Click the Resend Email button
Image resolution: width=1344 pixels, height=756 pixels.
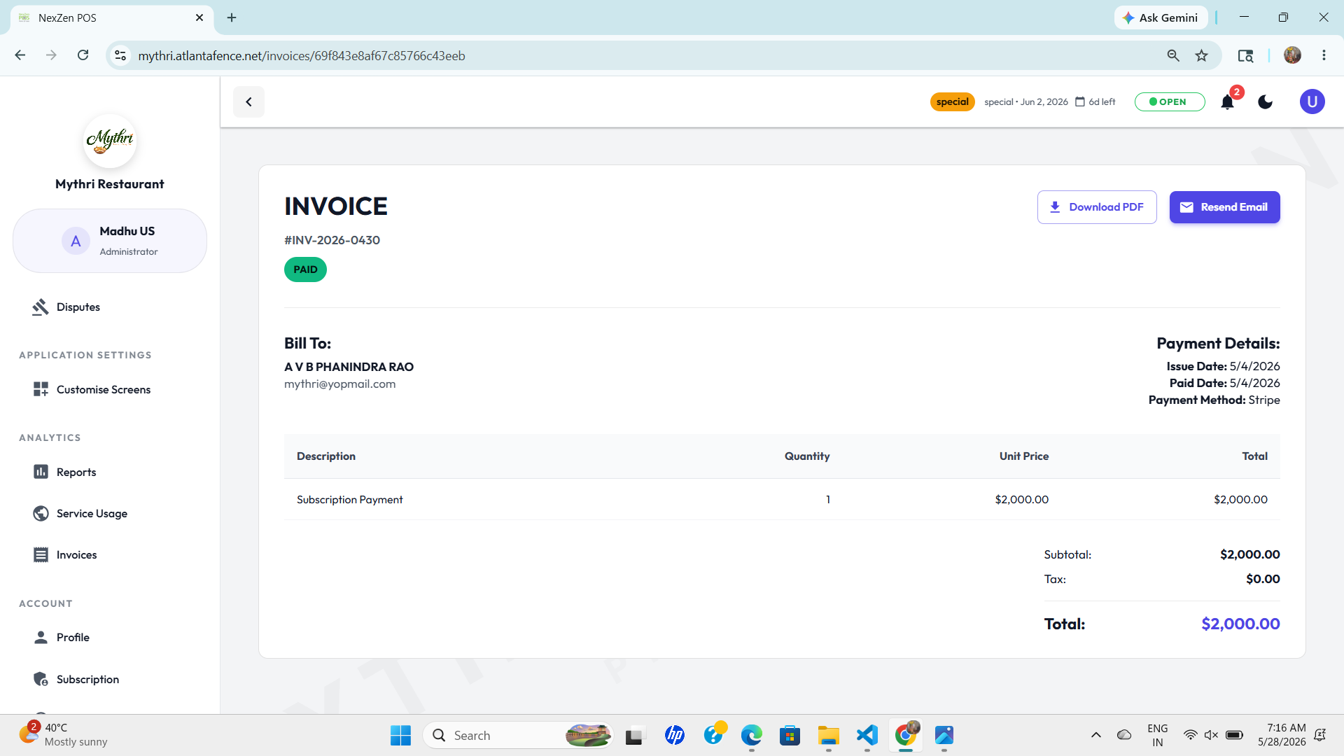[1224, 207]
